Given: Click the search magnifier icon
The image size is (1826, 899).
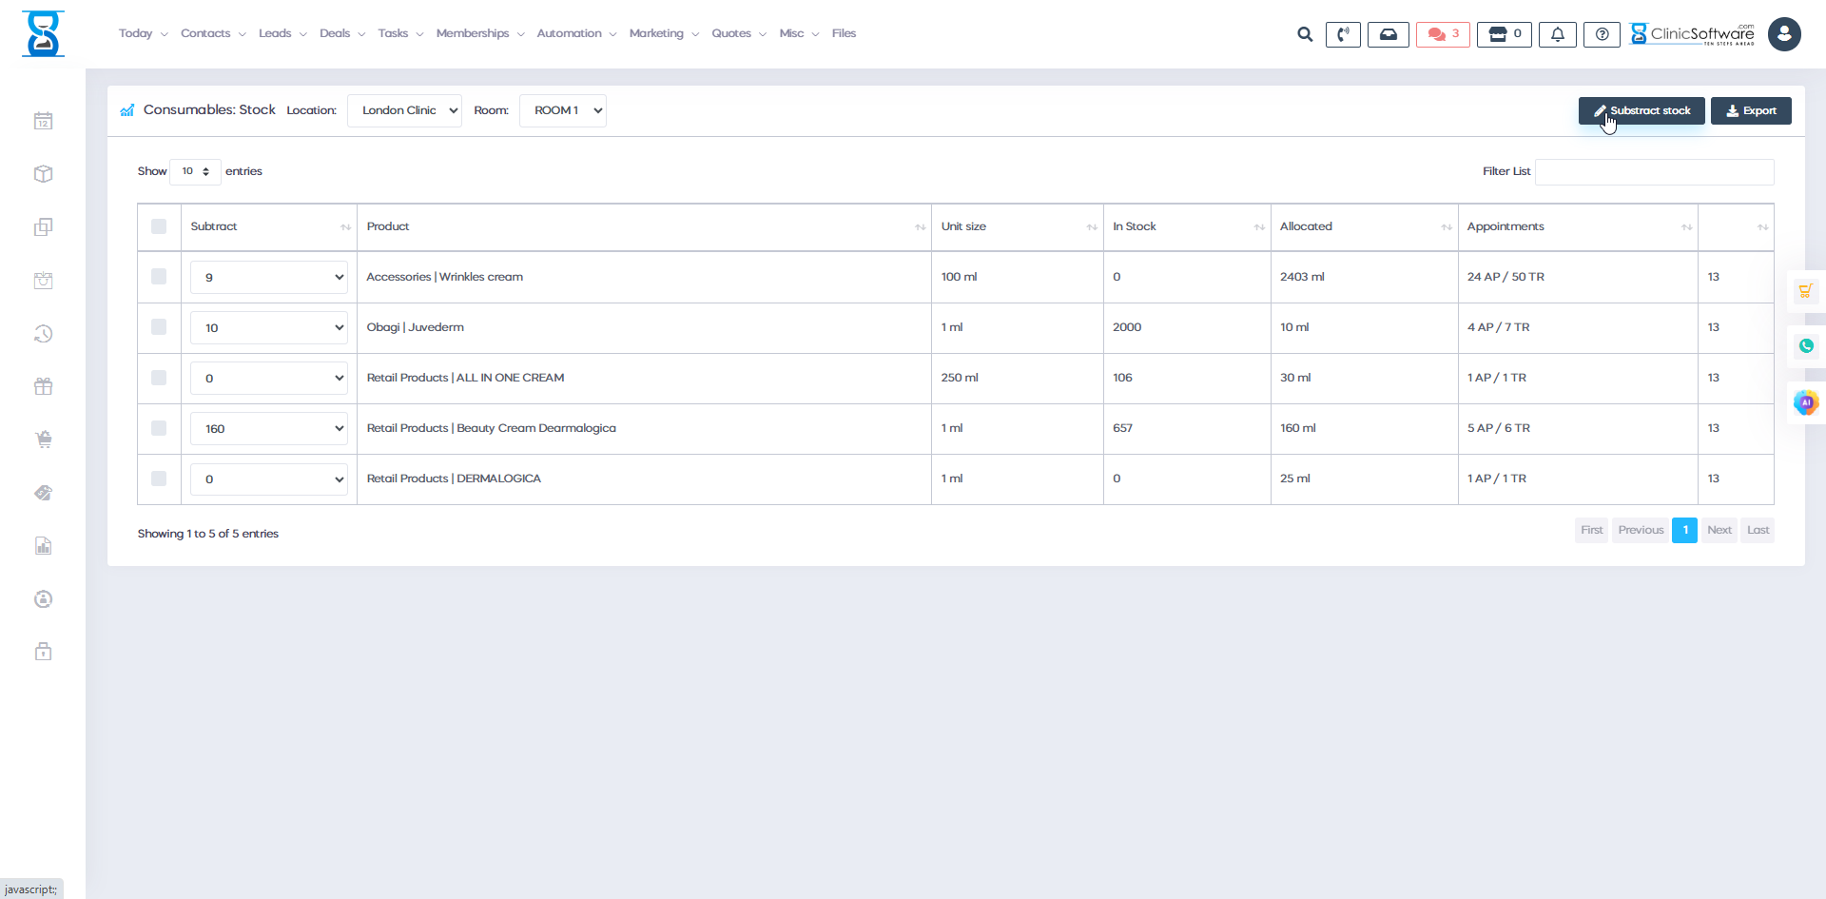Looking at the screenshot, I should pyautogui.click(x=1305, y=34).
